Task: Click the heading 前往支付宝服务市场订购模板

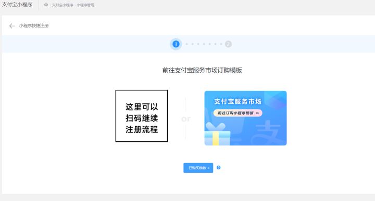Action: (202, 70)
